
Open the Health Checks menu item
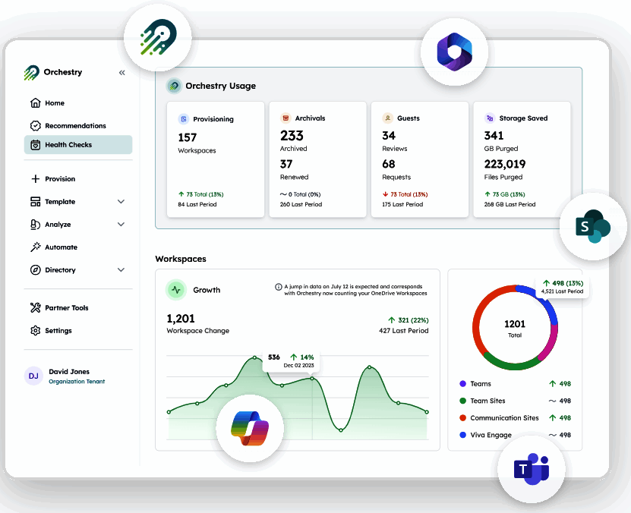(78, 145)
